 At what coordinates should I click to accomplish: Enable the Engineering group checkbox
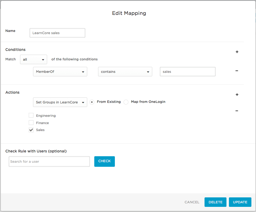31,116
